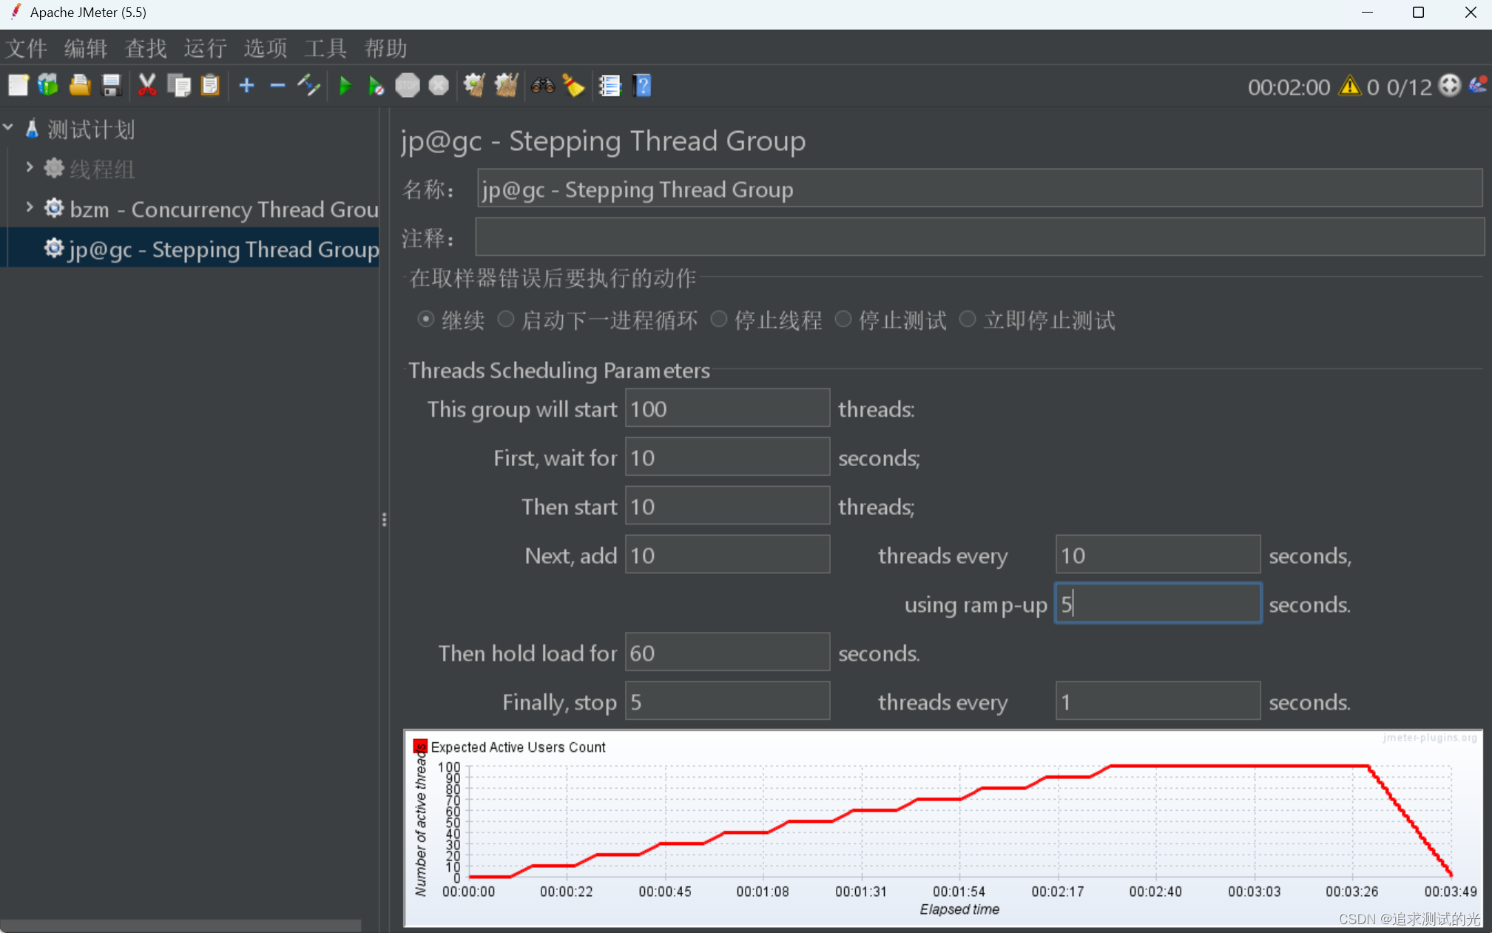
Task: Select jp@gc Stepping Thread Group tree item
Action: 222,249
